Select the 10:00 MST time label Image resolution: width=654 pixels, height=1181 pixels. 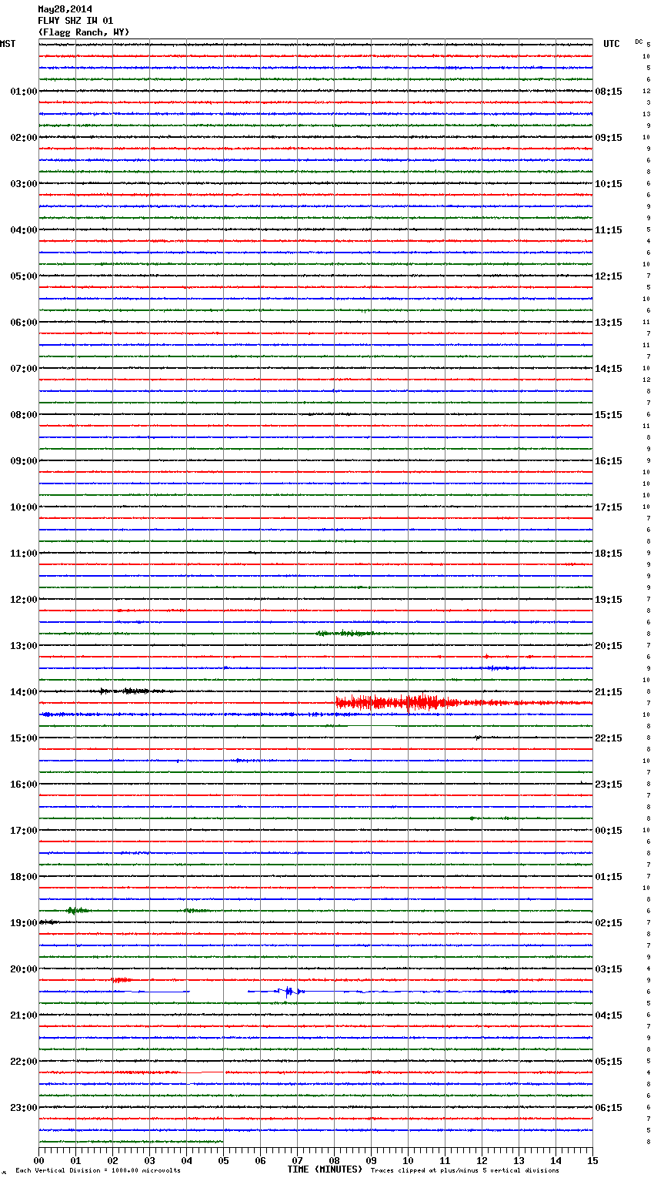tap(24, 507)
